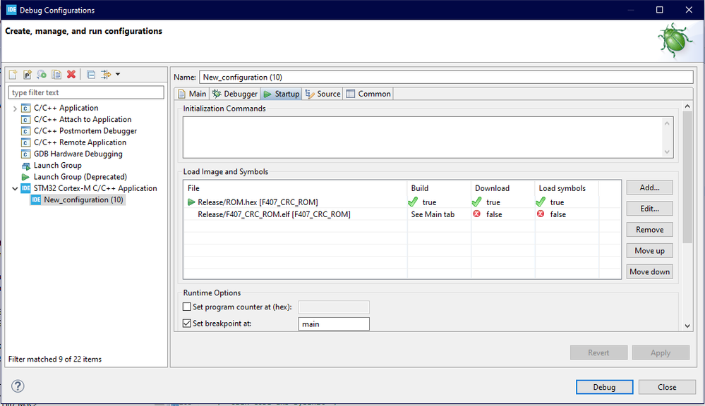Toggle Load symbols check for ROM.hex row

[541, 202]
